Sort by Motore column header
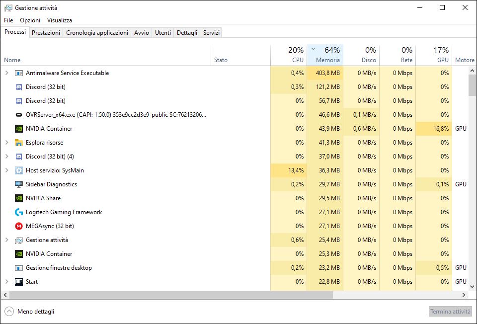This screenshot has width=477, height=324. (465, 55)
